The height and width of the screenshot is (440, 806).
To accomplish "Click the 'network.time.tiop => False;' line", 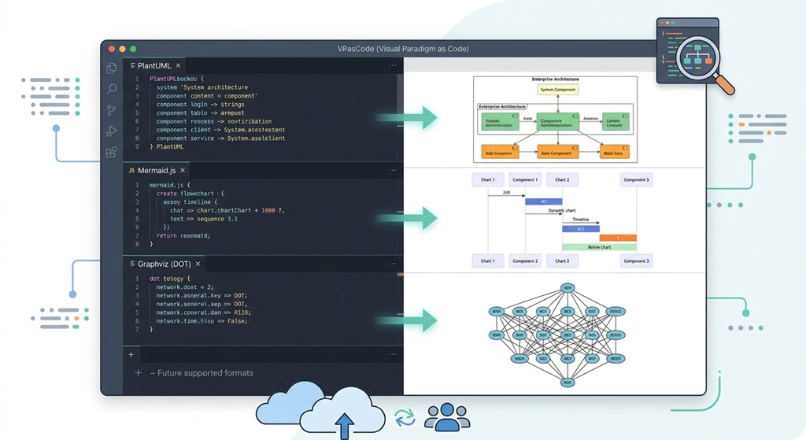I will point(202,321).
